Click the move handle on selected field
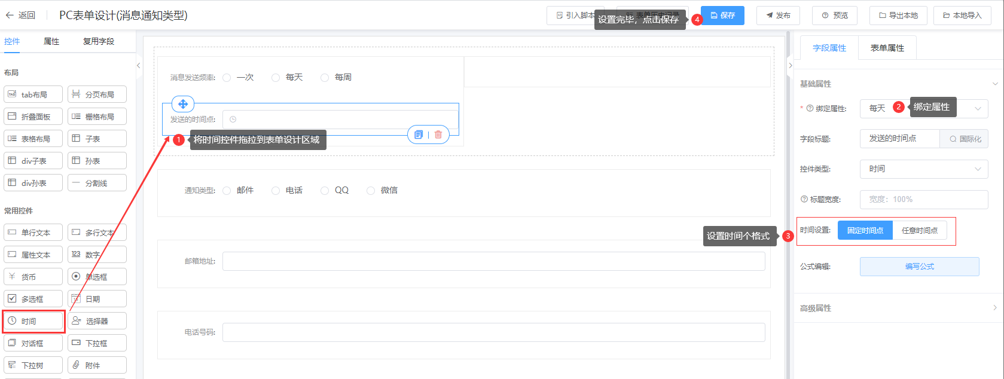The height and width of the screenshot is (379, 1004). click(183, 104)
